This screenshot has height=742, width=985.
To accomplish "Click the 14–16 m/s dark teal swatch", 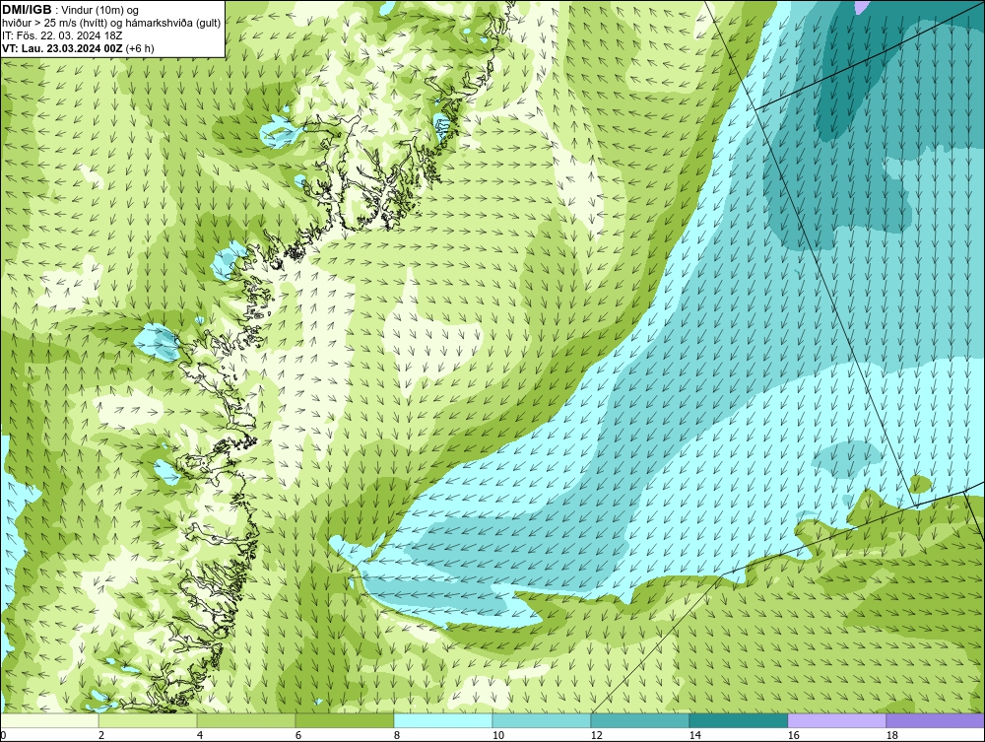I will [x=738, y=720].
